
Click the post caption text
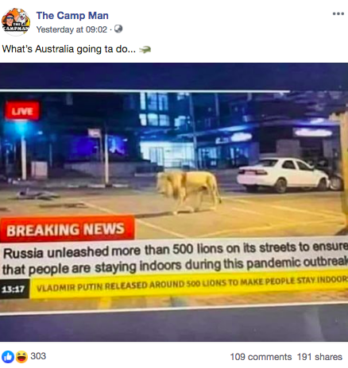[69, 49]
